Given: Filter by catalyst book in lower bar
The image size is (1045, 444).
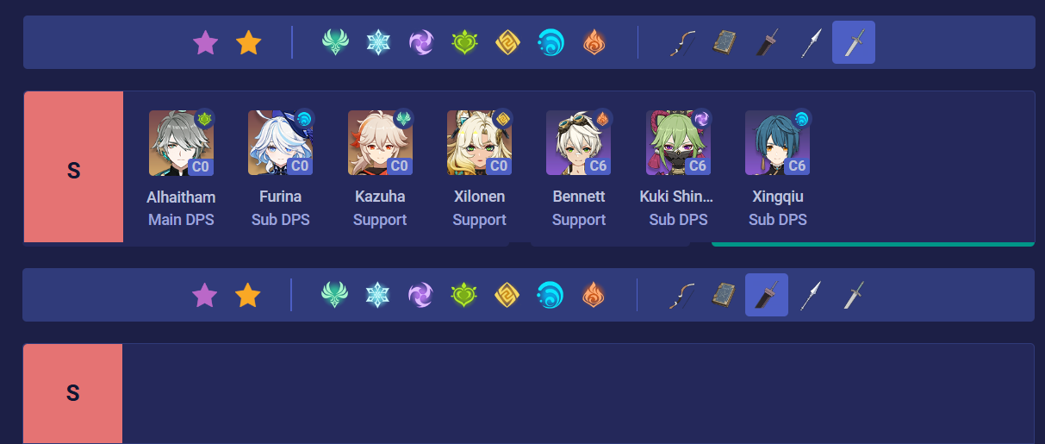Looking at the screenshot, I should [724, 295].
